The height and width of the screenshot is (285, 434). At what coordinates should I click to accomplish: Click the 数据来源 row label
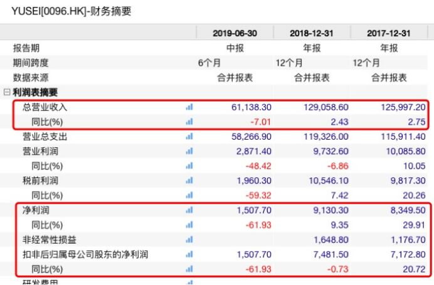[31, 78]
